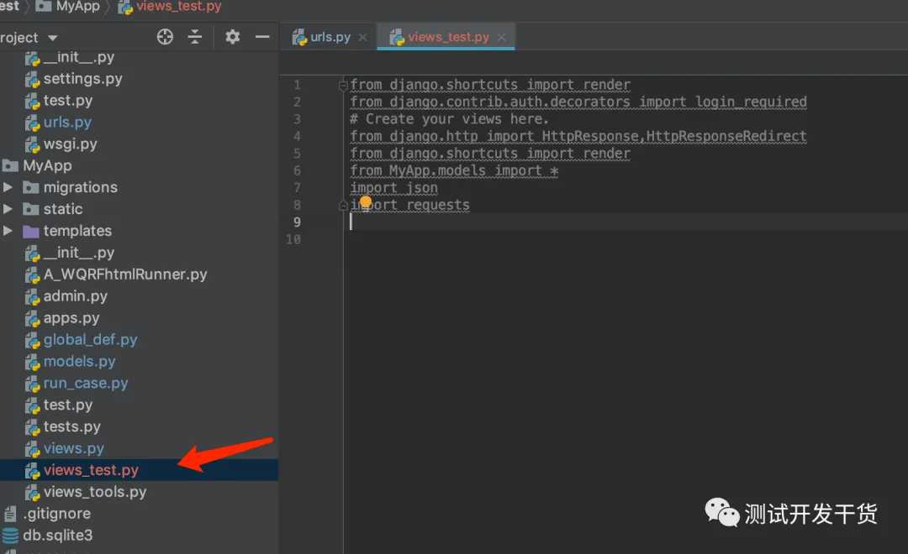Open admin.py in project tree
Viewport: 908px width, 554px height.
[x=76, y=296]
